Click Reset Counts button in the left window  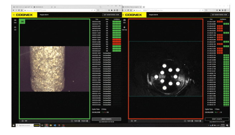coord(106,119)
